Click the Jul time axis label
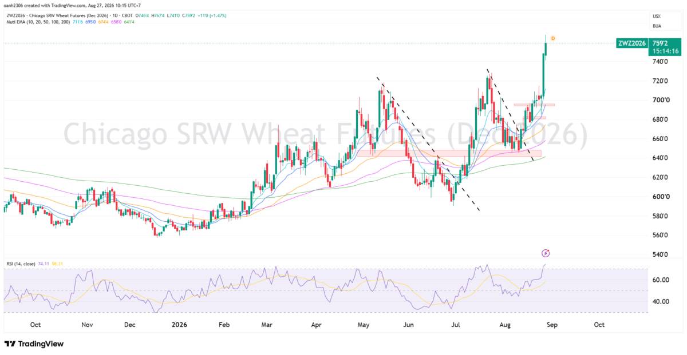Screen dimensions: 687x355 (x=456, y=325)
